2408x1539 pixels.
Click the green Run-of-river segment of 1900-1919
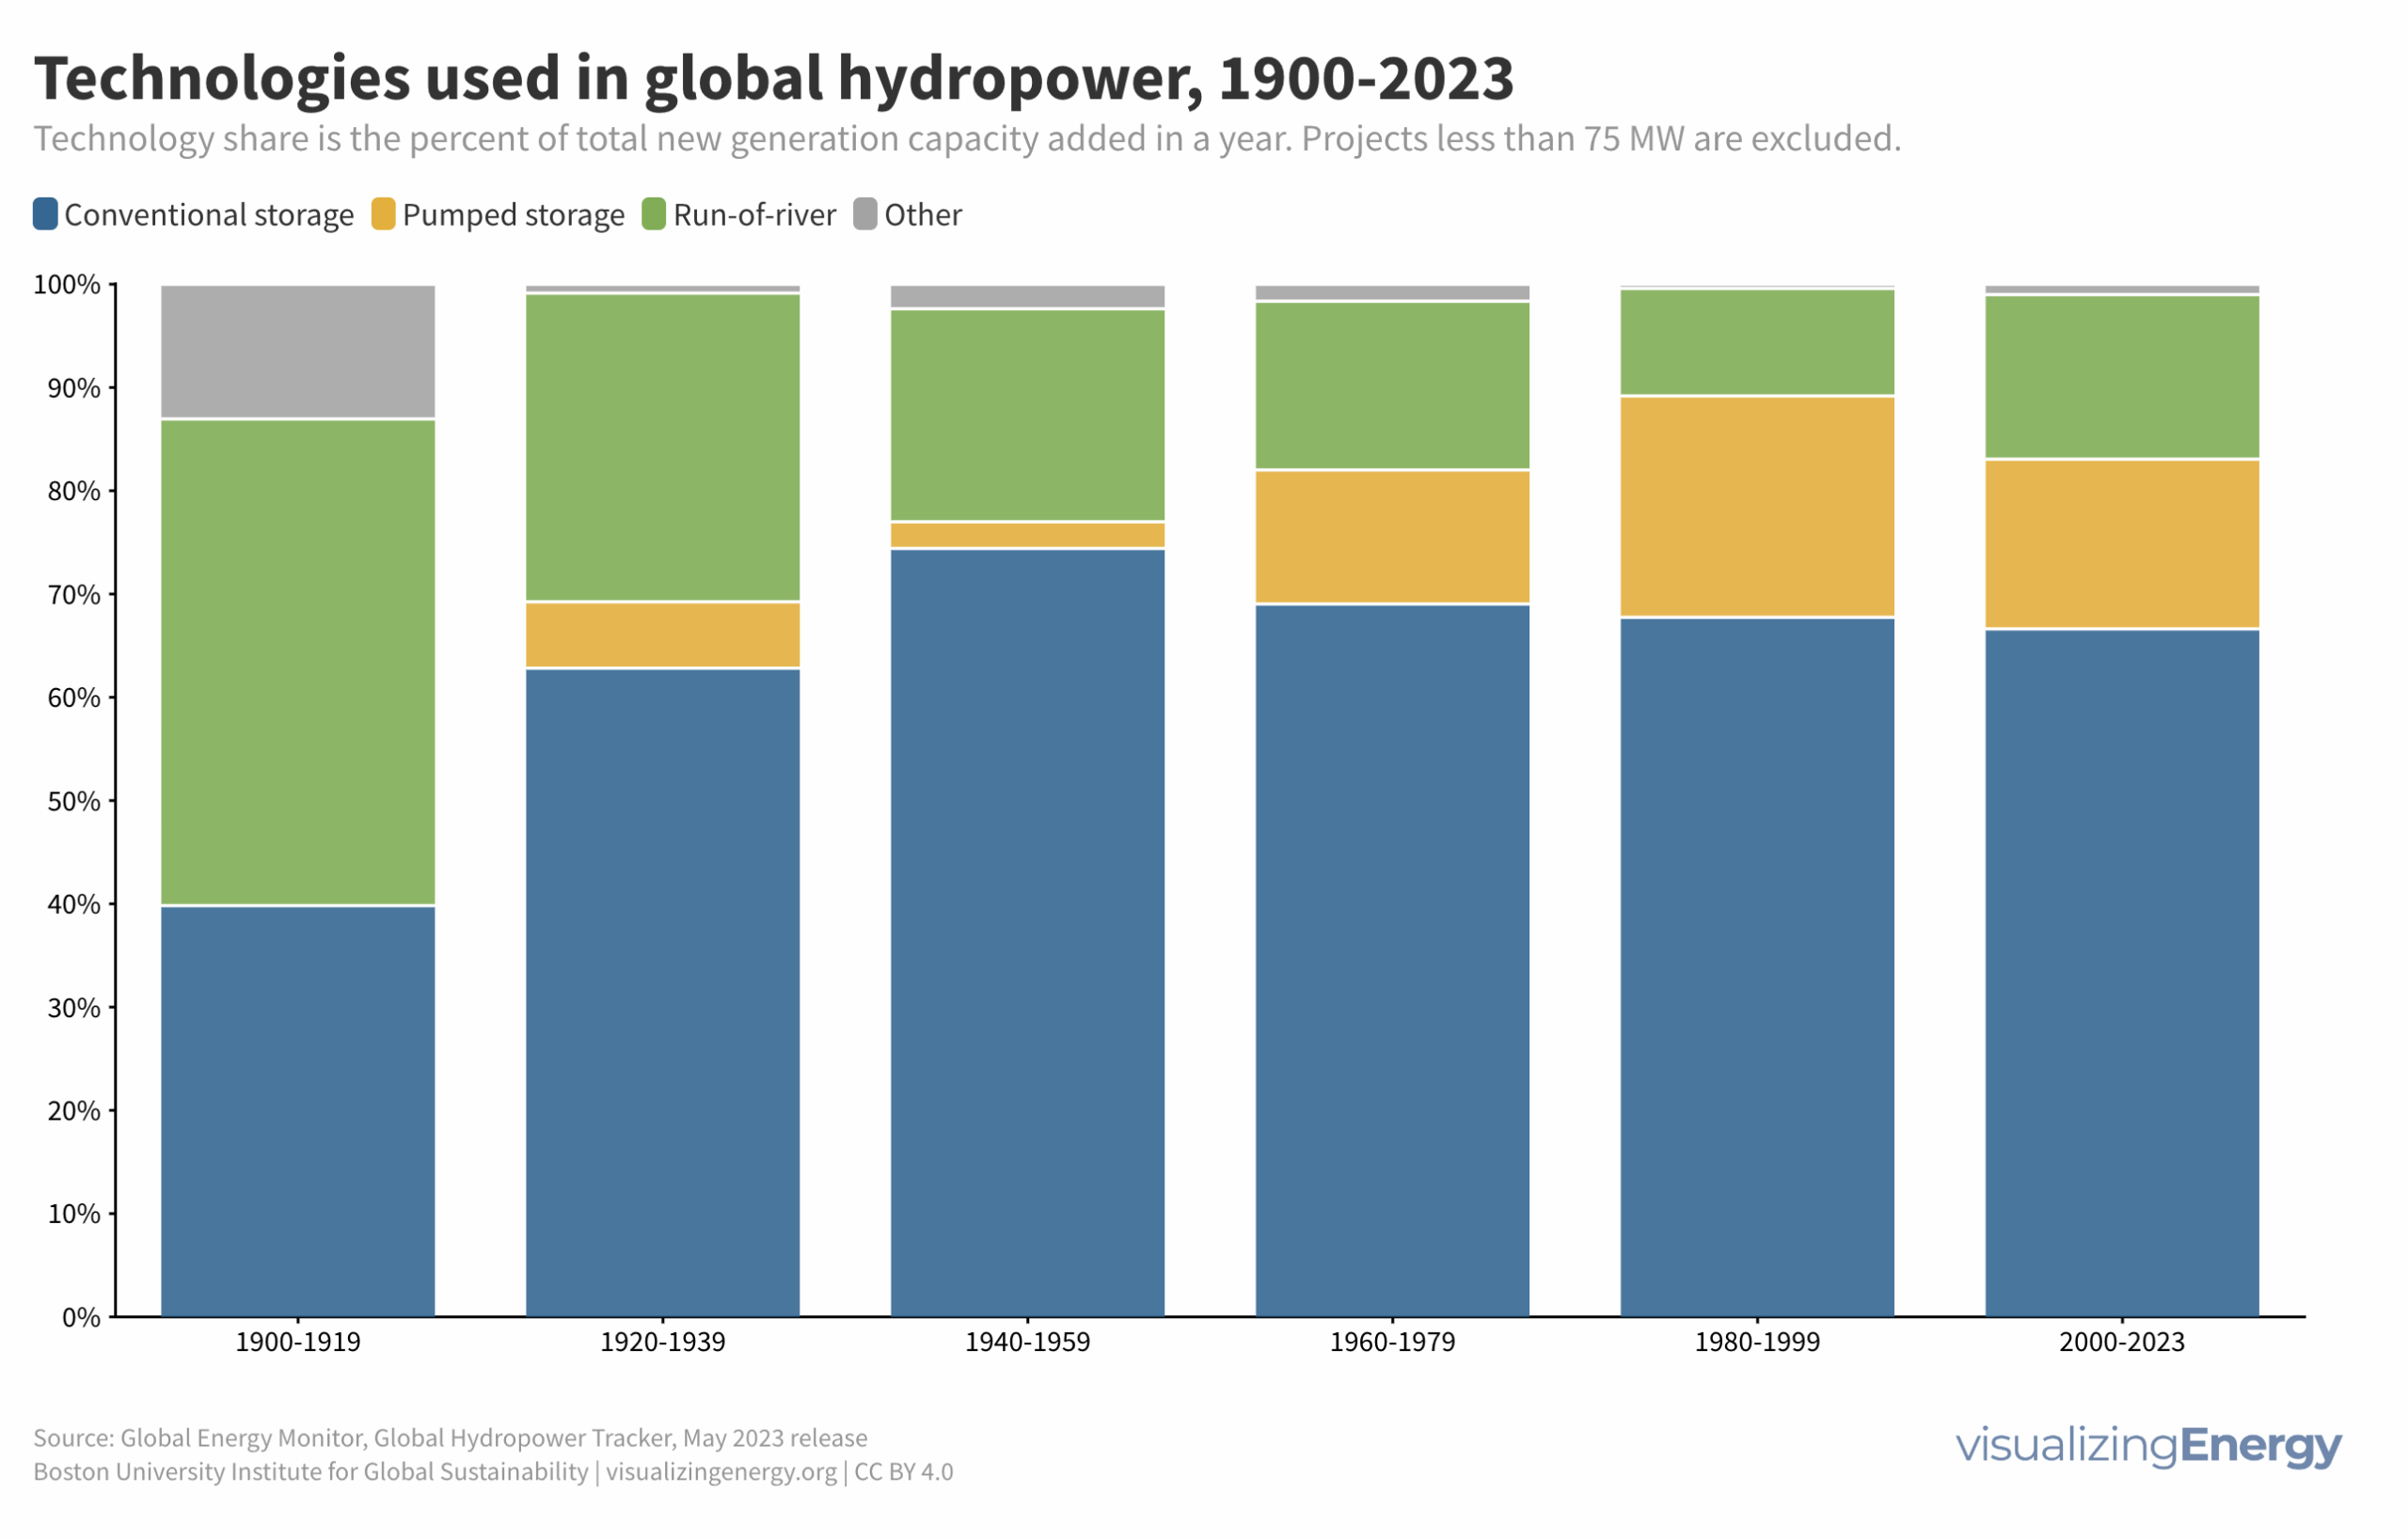(x=298, y=662)
